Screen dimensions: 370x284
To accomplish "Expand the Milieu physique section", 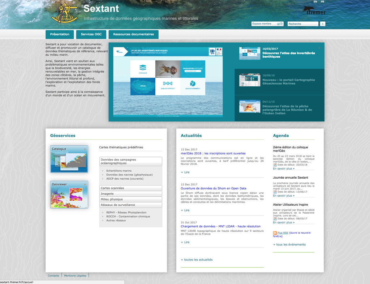I will [130, 199].
